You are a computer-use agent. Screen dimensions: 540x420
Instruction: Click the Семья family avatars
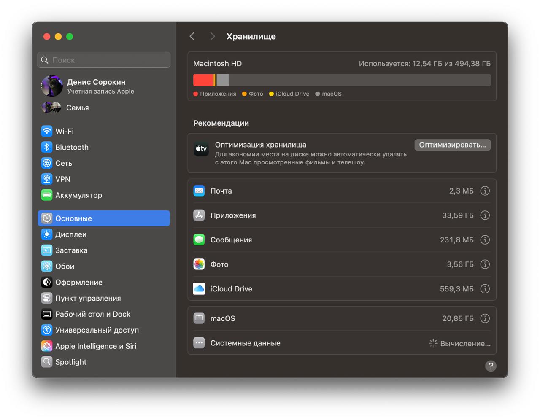coord(51,108)
